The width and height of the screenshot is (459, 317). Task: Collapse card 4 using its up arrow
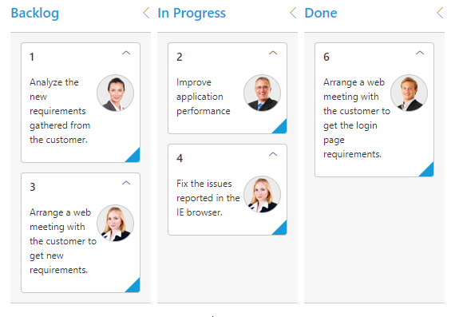pos(273,154)
